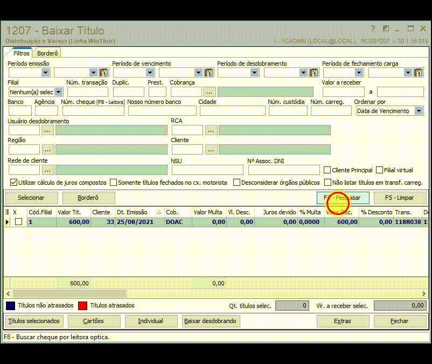Click Baixar desdobrando button
This screenshot has height=364, width=432.
(x=211, y=321)
